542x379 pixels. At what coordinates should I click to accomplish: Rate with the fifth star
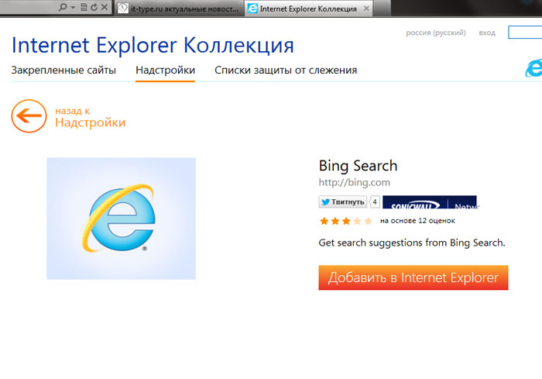(368, 221)
